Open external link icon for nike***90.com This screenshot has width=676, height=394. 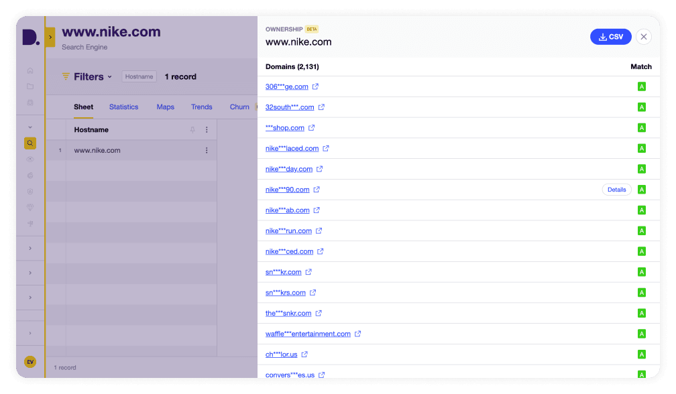pos(317,190)
